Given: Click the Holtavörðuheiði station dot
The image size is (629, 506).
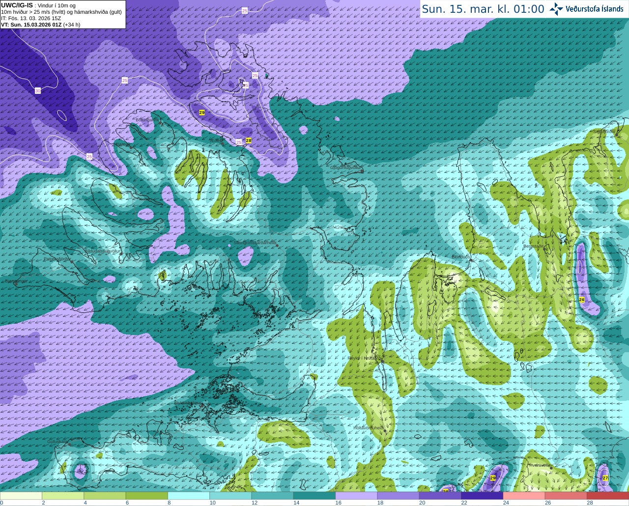Looking at the screenshot, I should [x=384, y=431].
